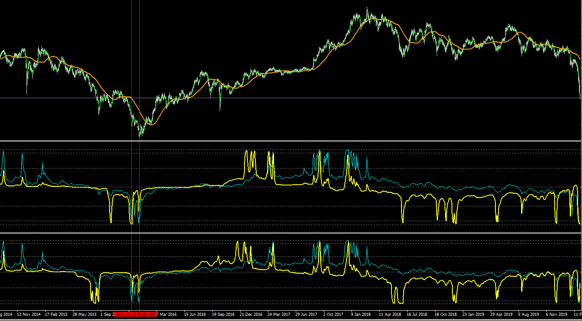Click the 5 Aug 2019 date label

click(x=528, y=314)
